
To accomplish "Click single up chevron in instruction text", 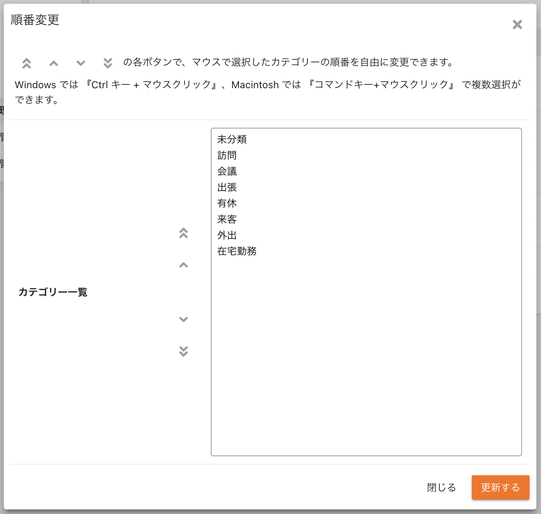I will coord(54,63).
